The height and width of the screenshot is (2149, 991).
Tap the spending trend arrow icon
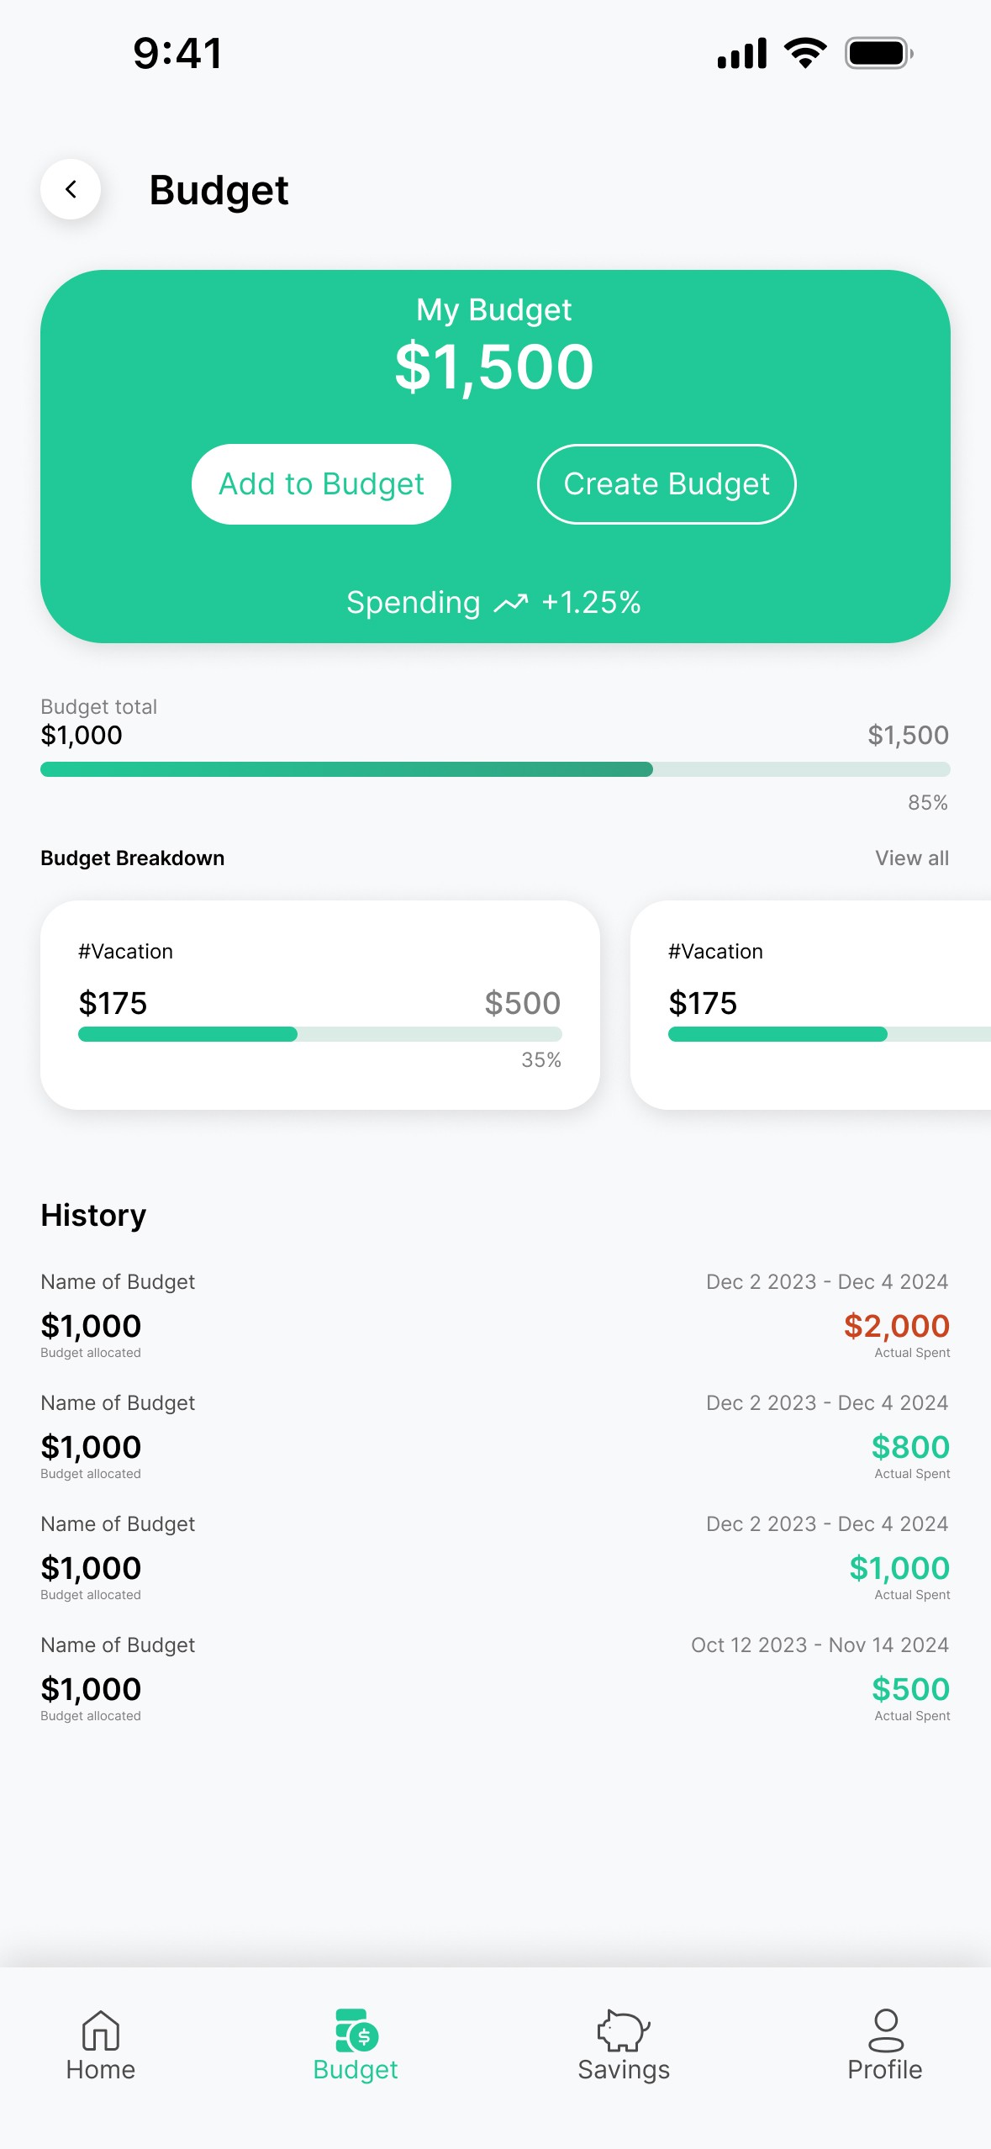click(x=510, y=603)
